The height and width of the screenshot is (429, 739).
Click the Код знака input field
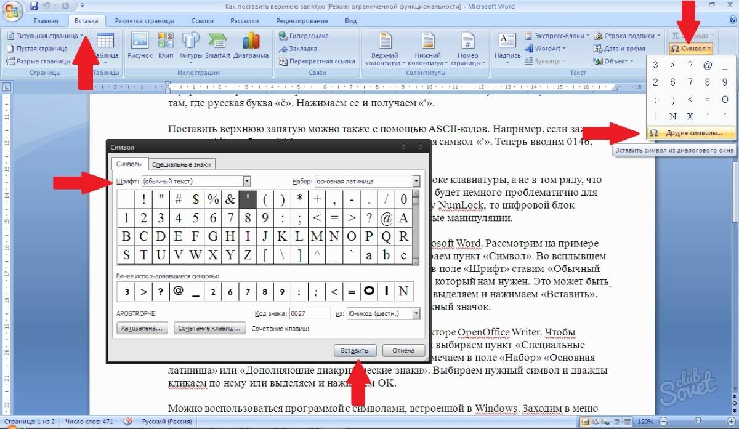pyautogui.click(x=310, y=314)
